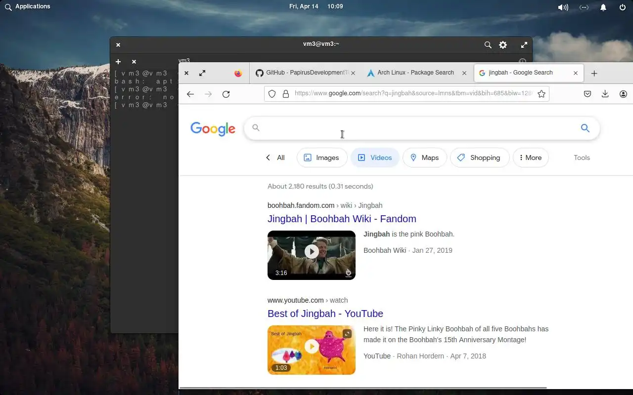Open Best of Jingbah YouTube result

click(x=325, y=314)
